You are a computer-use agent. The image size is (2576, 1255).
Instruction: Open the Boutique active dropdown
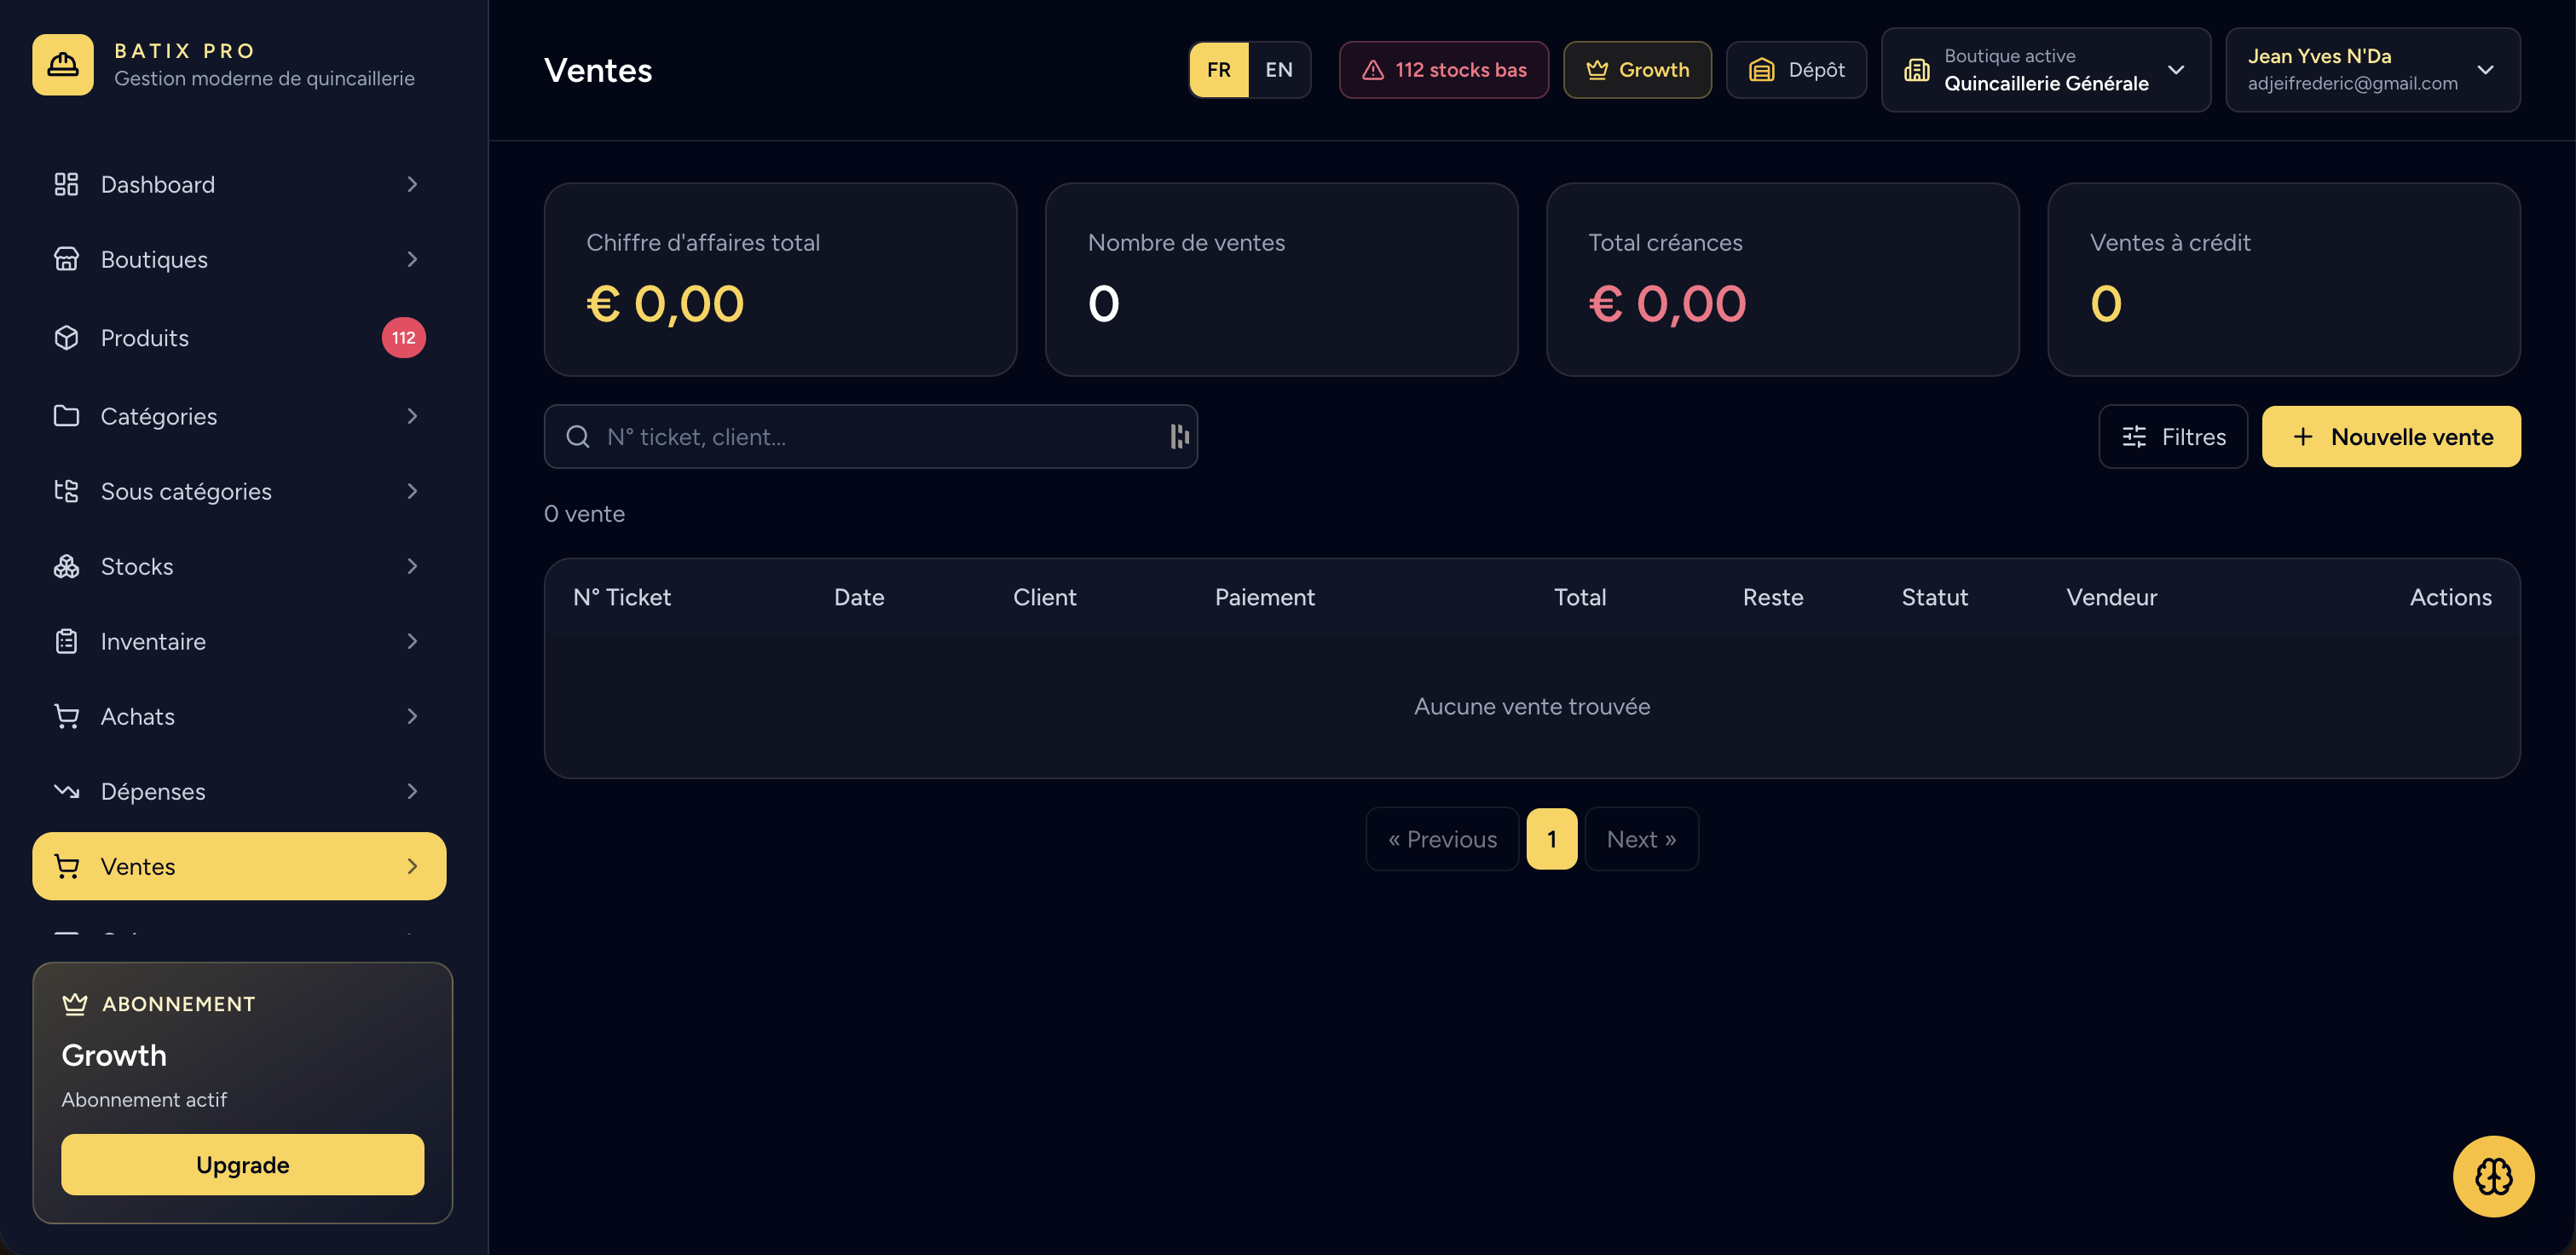(2045, 70)
